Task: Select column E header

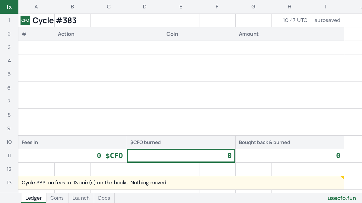Action: 181,7
